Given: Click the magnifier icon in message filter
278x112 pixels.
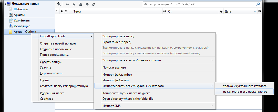Looking at the screenshot, I should click(258, 4).
